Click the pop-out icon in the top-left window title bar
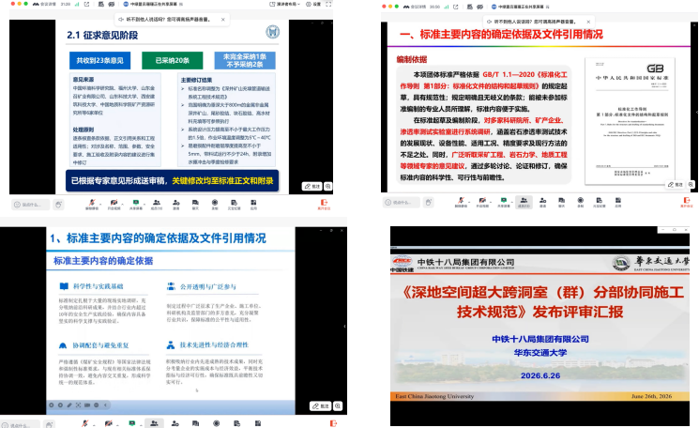699x428 pixels. 86,4
